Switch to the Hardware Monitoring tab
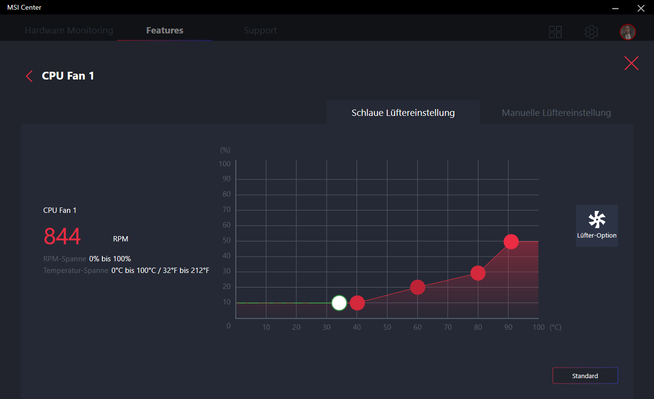The height and width of the screenshot is (399, 654). [69, 30]
